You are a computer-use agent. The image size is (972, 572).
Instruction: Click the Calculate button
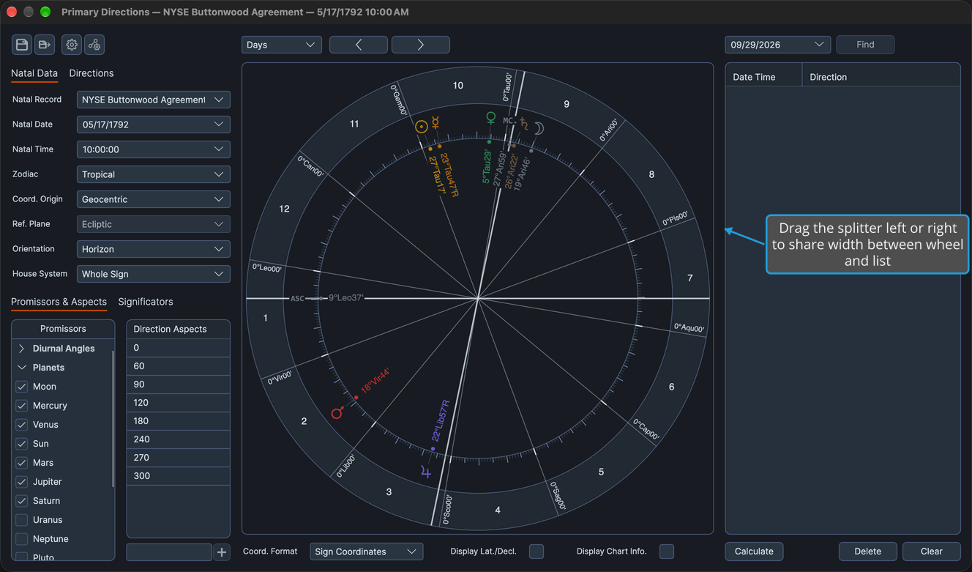click(x=754, y=551)
